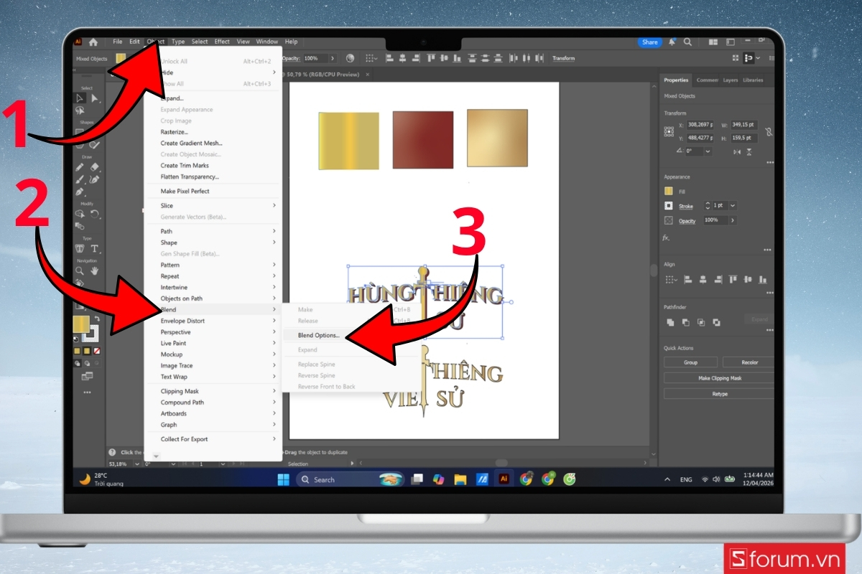
Task: Click the yellow Fill color swatch
Action: click(x=668, y=191)
